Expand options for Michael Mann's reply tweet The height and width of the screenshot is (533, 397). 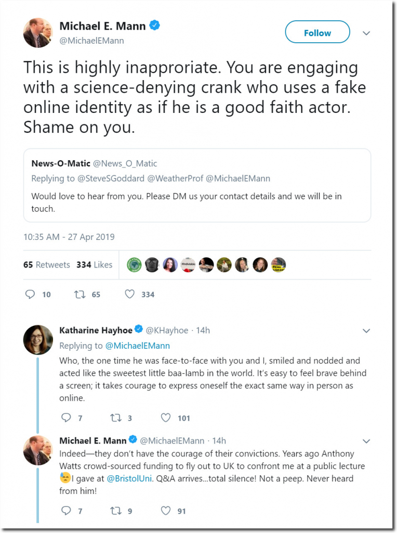[x=366, y=441]
